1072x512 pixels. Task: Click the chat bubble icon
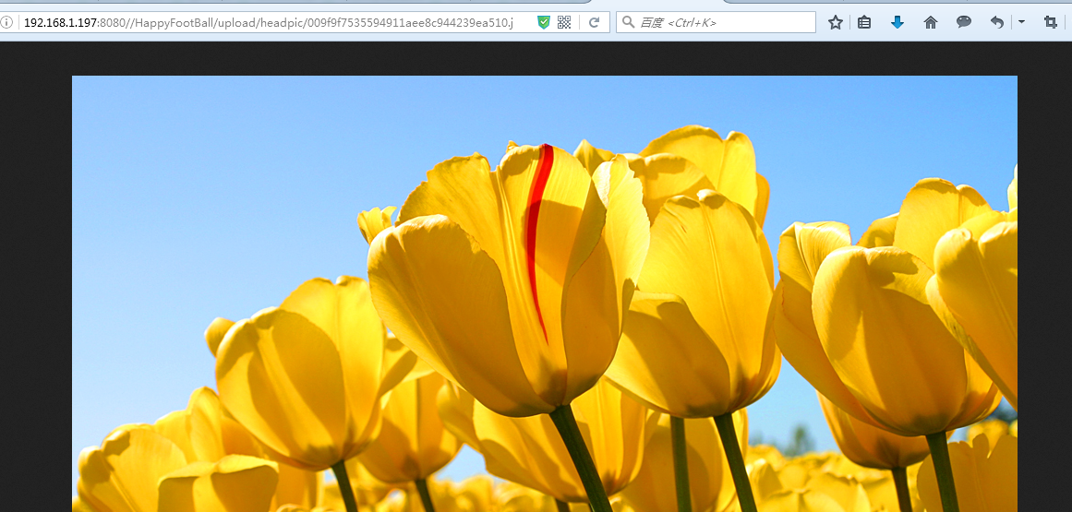click(x=963, y=22)
